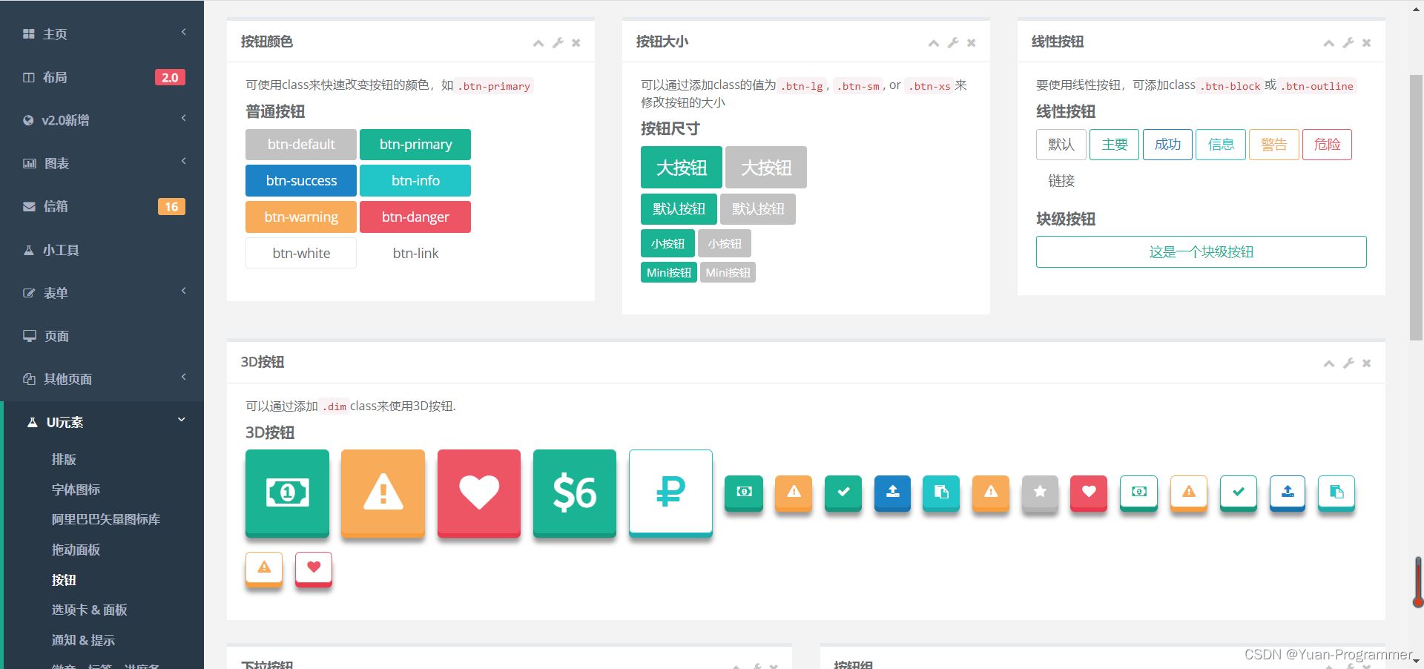The image size is (1424, 669).
Task: Click the cyan btn-info button
Action: coord(415,181)
